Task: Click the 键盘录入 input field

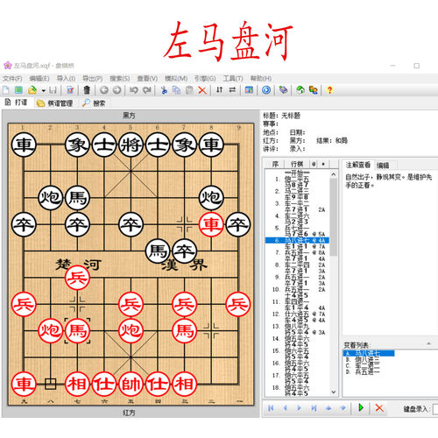Action: pos(435,409)
